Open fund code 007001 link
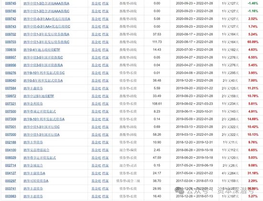 click(x=11, y=127)
